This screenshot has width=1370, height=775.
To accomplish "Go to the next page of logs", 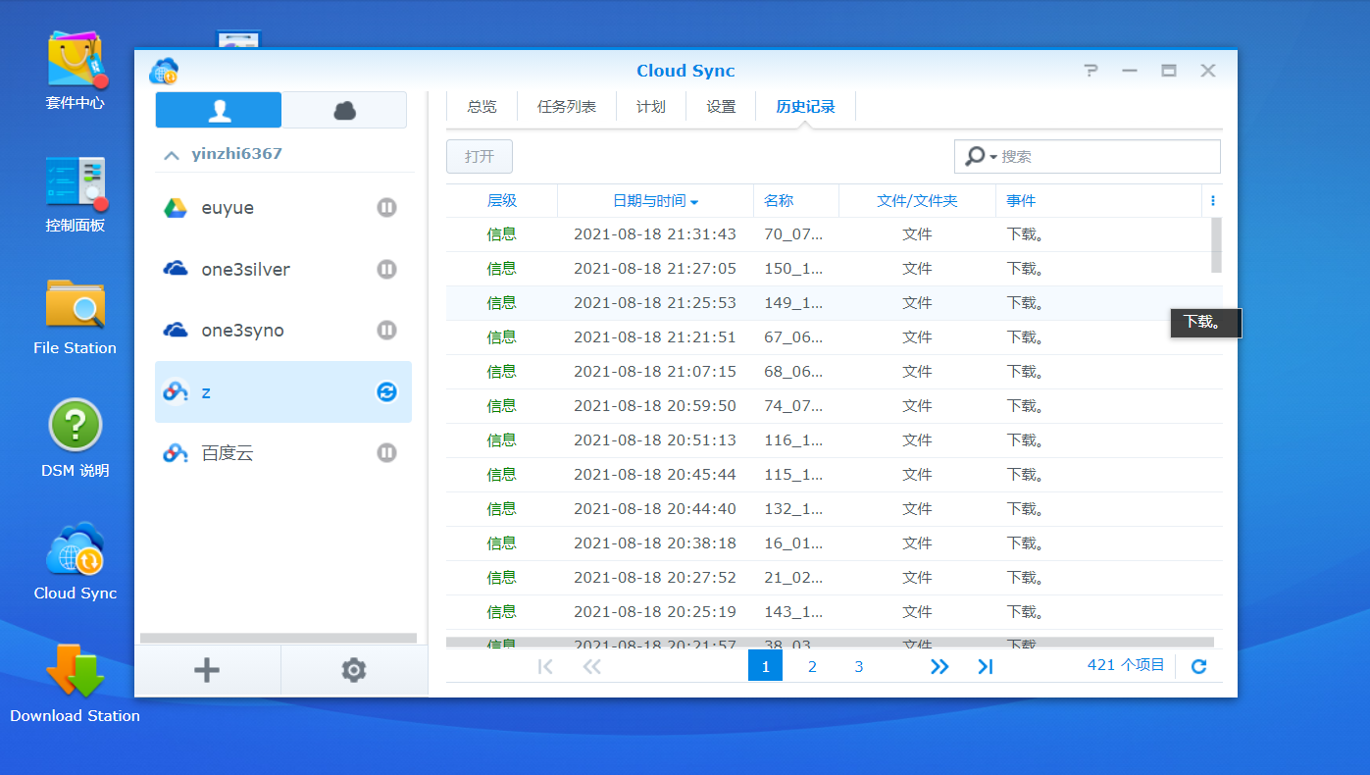I will [939, 666].
